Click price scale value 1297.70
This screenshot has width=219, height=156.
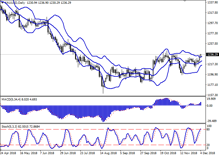point(213,23)
